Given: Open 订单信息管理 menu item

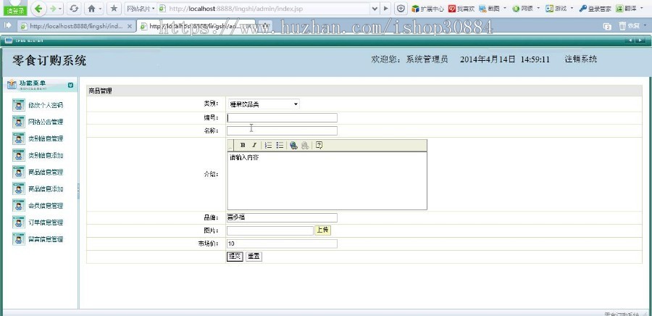Looking at the screenshot, I should [46, 223].
